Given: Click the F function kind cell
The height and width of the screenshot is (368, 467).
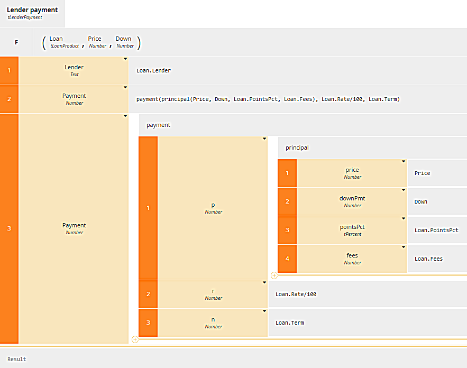Looking at the screenshot, I should coord(16,42).
